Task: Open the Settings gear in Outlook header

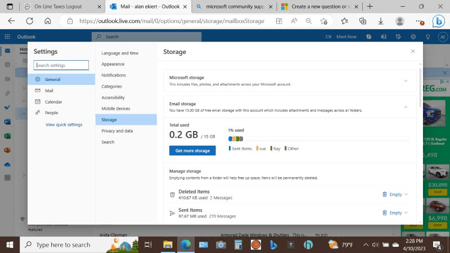Action: (413, 37)
